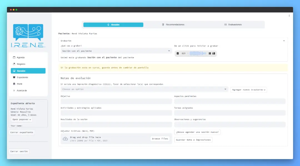Expand the 'Open popover' button
300x166 pixels.
(22, 120)
